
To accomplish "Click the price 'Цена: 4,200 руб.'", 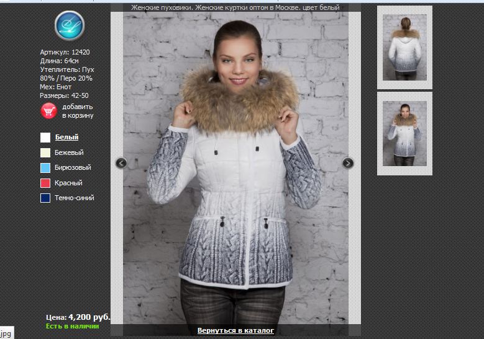I will (78, 317).
